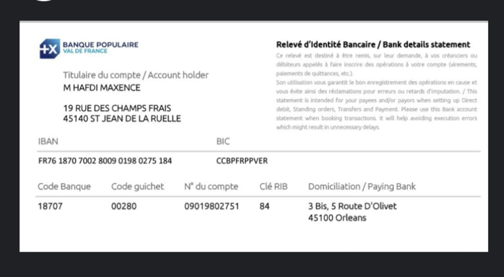Click the IBAN column label
The image size is (504, 277).
48,141
